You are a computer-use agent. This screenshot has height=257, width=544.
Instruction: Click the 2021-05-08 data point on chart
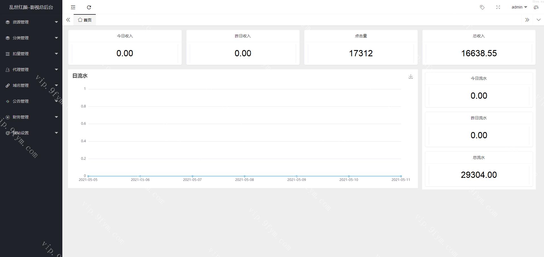point(245,176)
